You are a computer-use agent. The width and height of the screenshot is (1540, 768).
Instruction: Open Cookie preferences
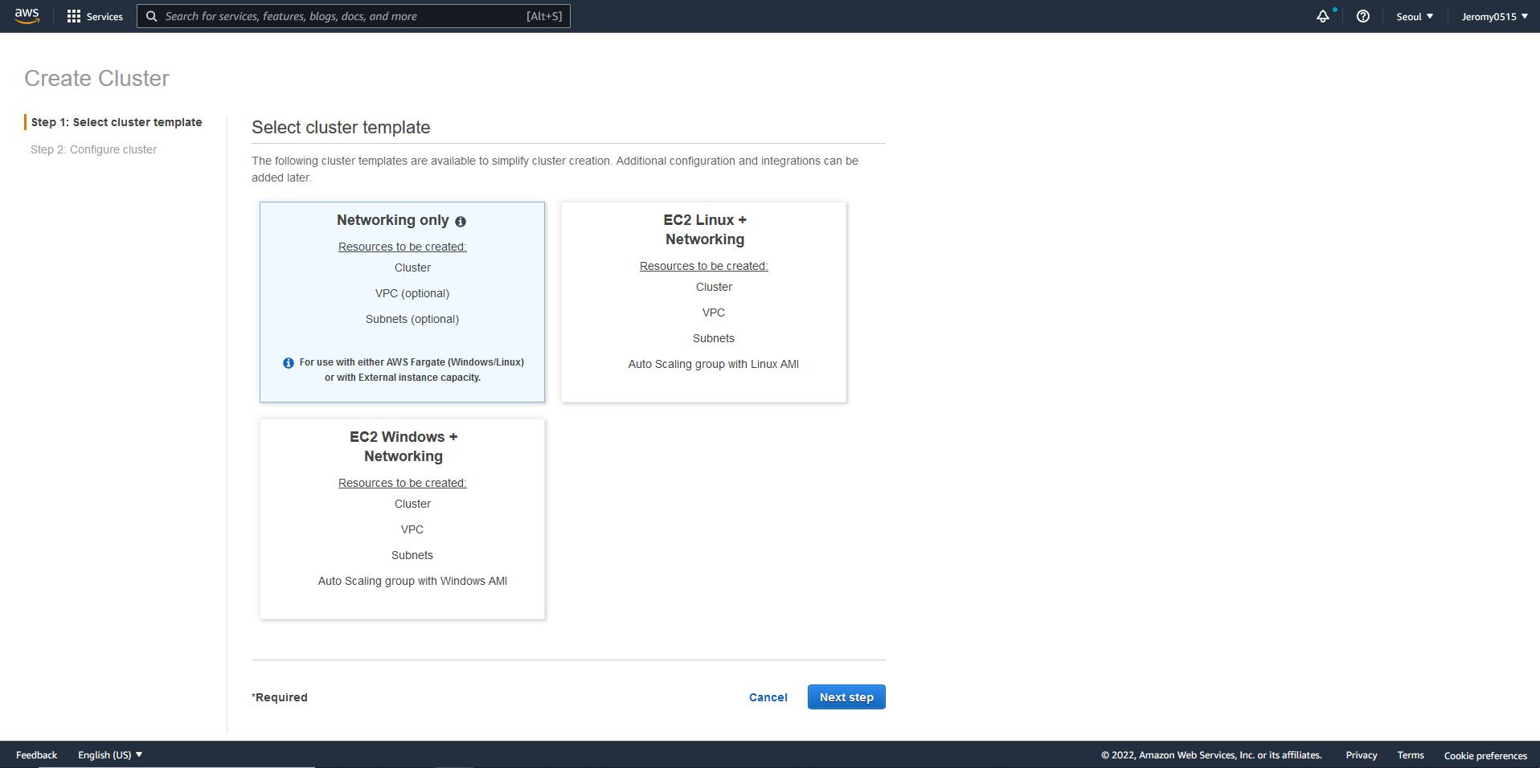coord(1485,756)
